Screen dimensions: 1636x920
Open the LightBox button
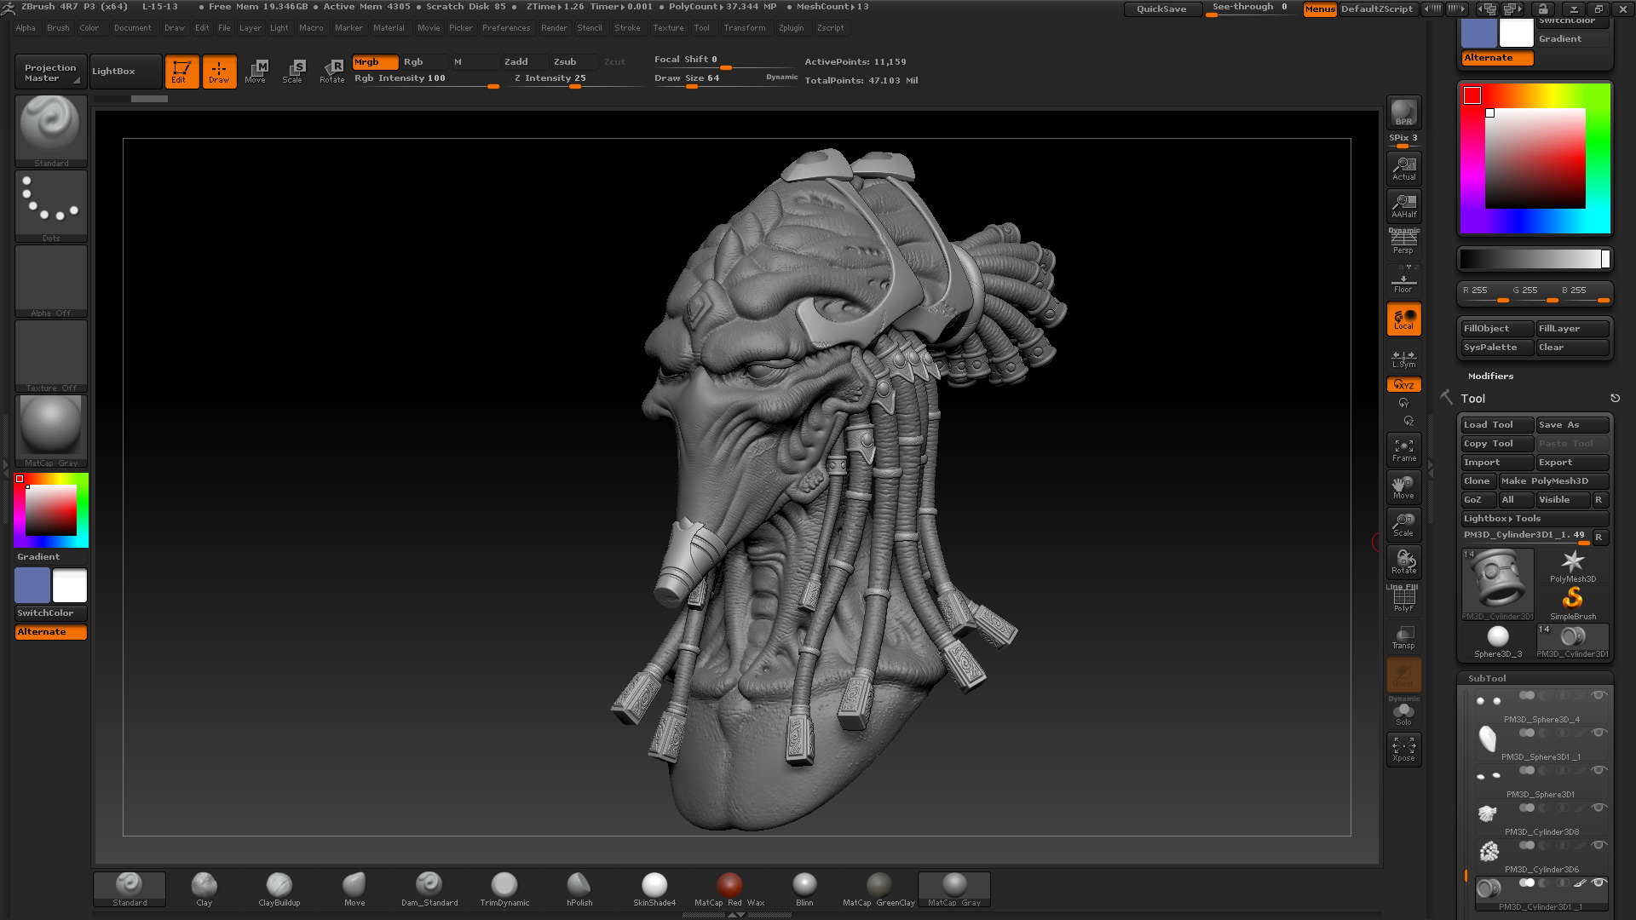[x=126, y=72]
